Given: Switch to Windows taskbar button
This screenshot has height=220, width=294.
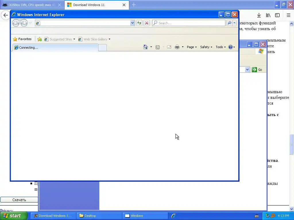Looking at the screenshot, I should click(x=145, y=216).
